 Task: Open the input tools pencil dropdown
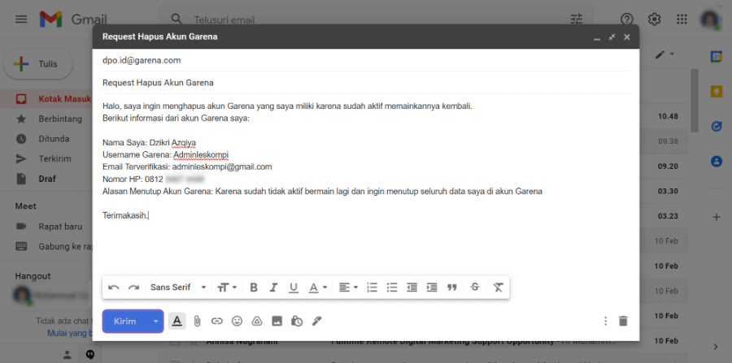(x=664, y=54)
